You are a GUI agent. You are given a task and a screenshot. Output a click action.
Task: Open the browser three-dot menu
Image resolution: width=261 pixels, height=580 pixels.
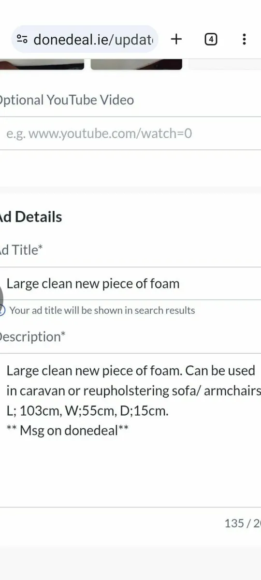(245, 39)
